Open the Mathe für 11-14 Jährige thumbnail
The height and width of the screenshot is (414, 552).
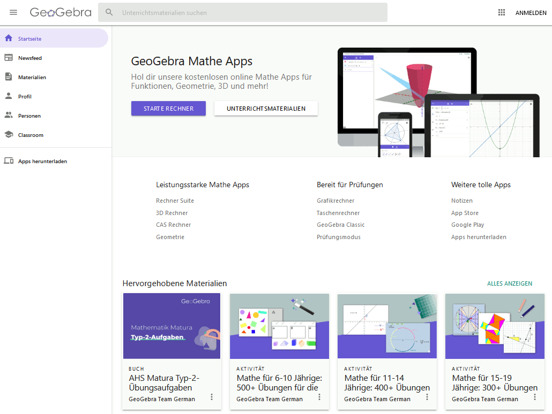tap(387, 326)
